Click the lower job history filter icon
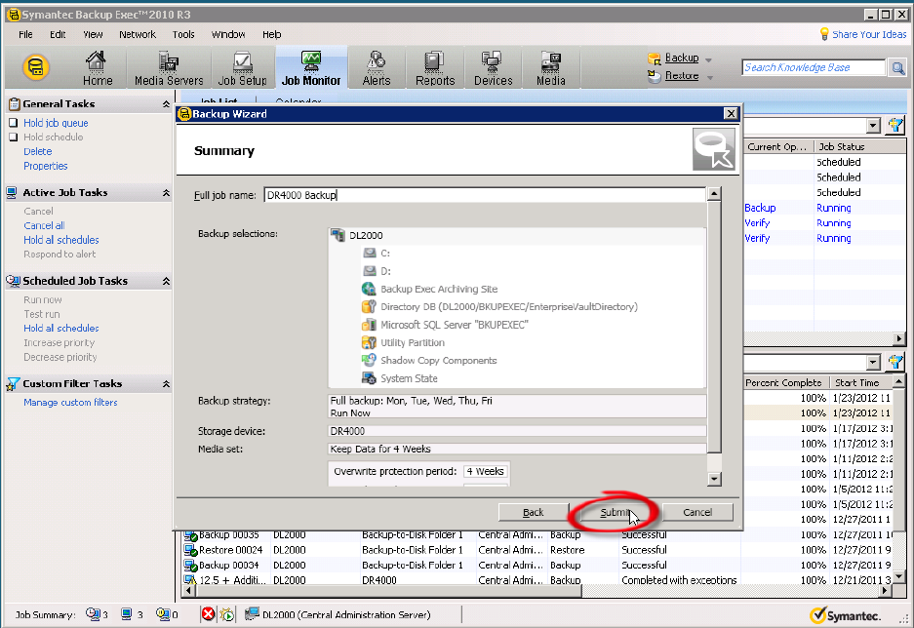 coord(895,363)
